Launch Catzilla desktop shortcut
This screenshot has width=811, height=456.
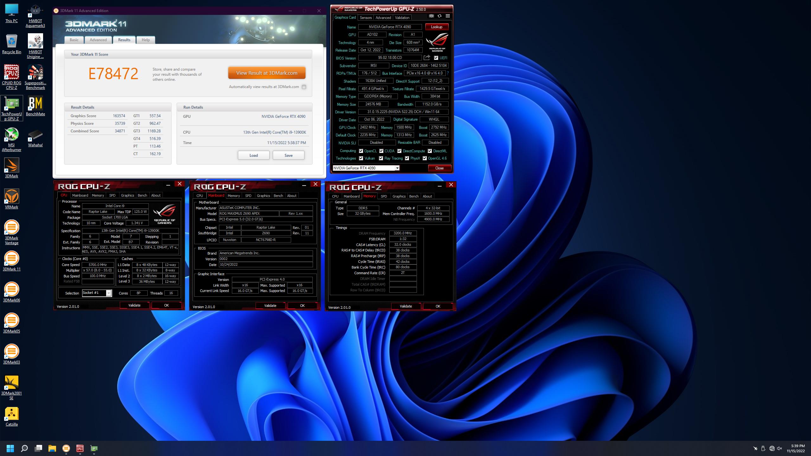(x=12, y=416)
